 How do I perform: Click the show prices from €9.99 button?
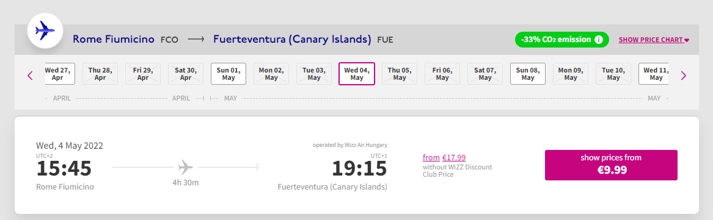611,165
